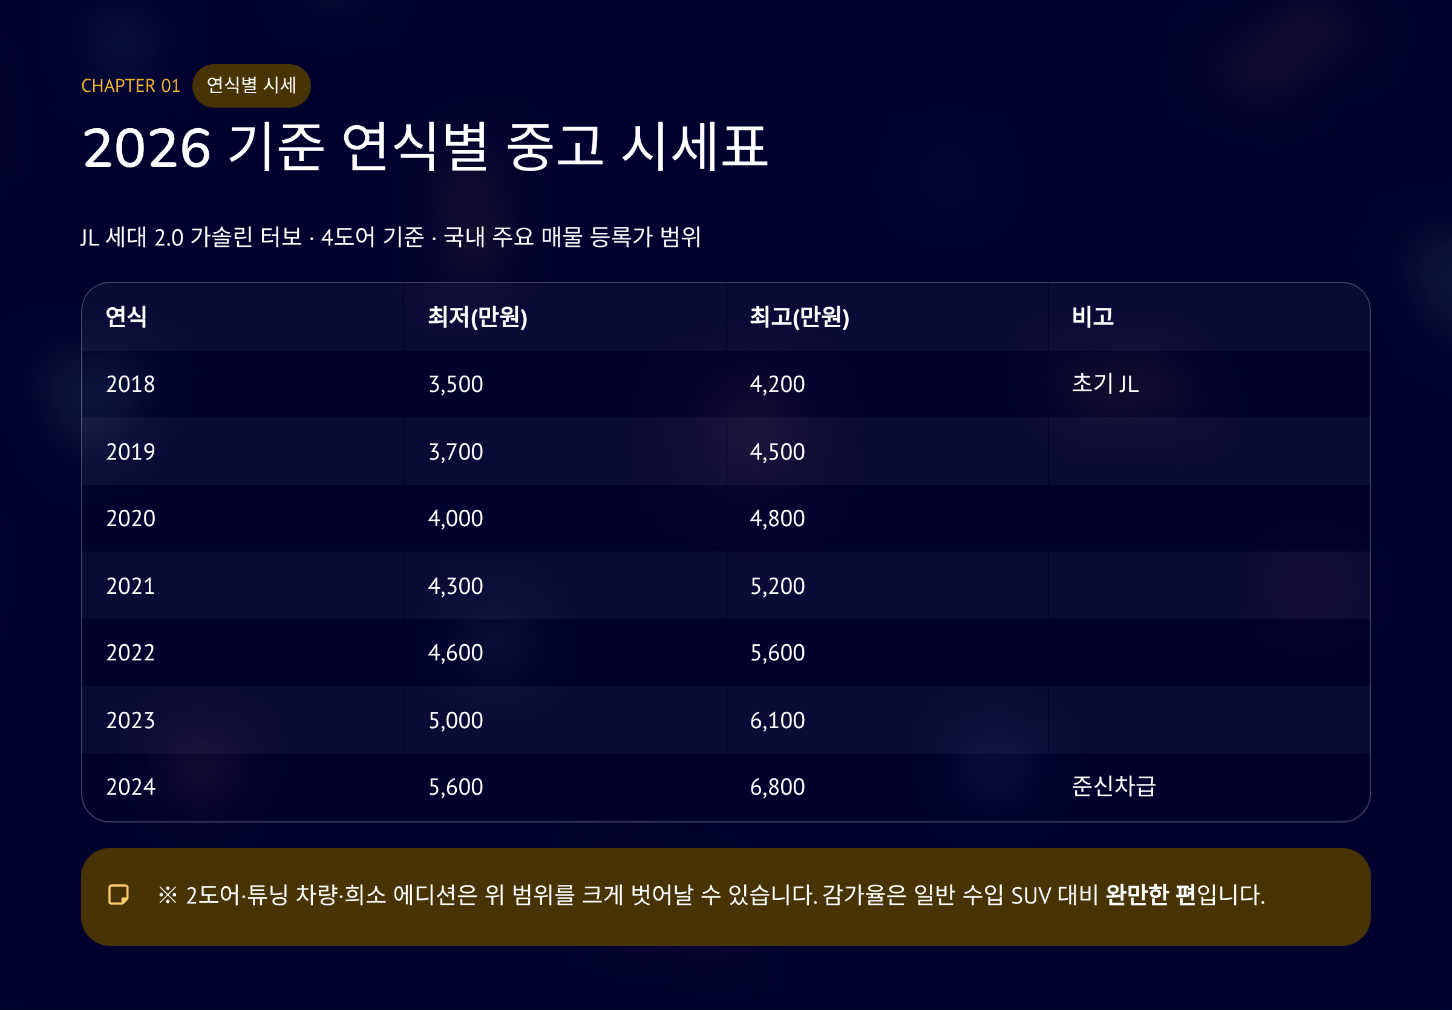Click the 초기 JL note cell
This screenshot has height=1010, width=1452.
tap(1105, 383)
